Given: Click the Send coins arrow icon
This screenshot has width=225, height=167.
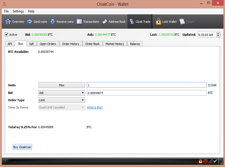Looking at the screenshot, I should pos(30,22).
